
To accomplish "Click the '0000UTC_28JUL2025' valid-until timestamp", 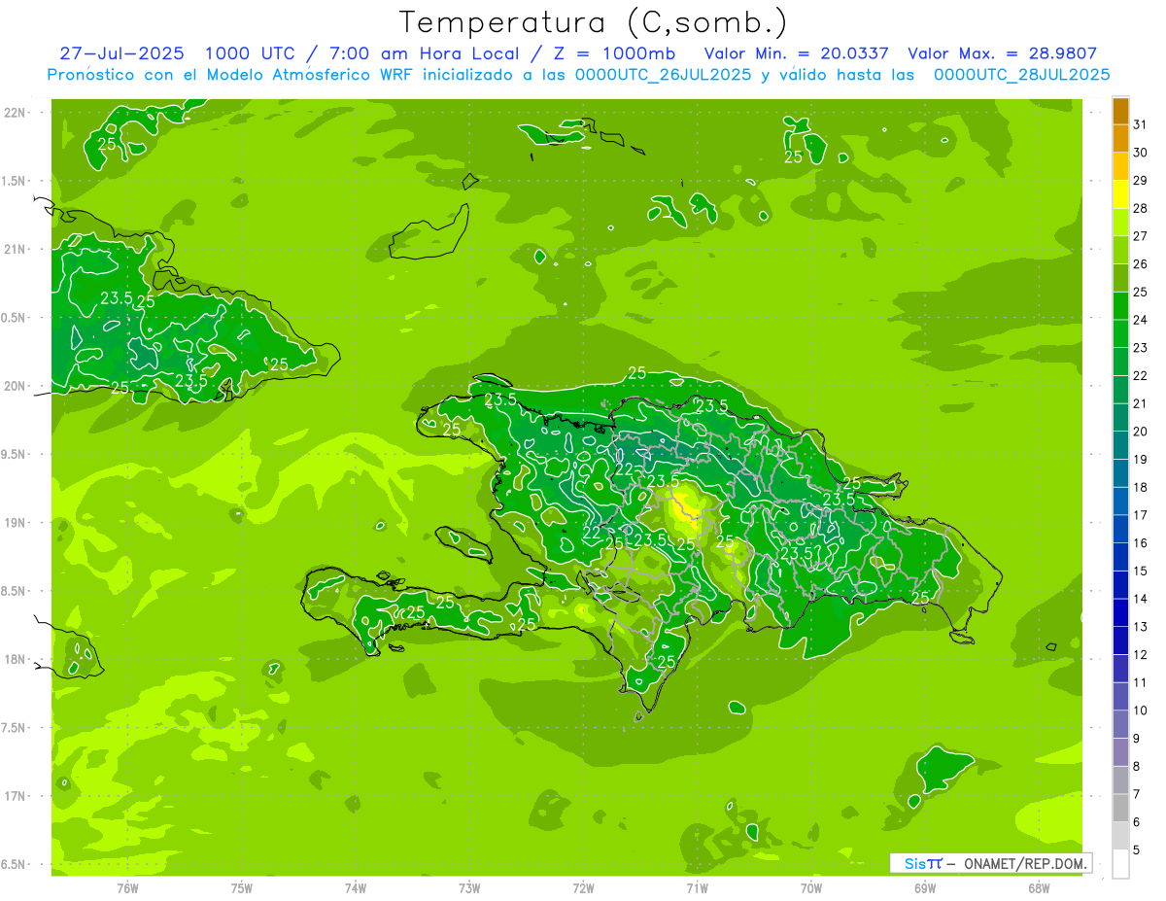I will click(1021, 75).
